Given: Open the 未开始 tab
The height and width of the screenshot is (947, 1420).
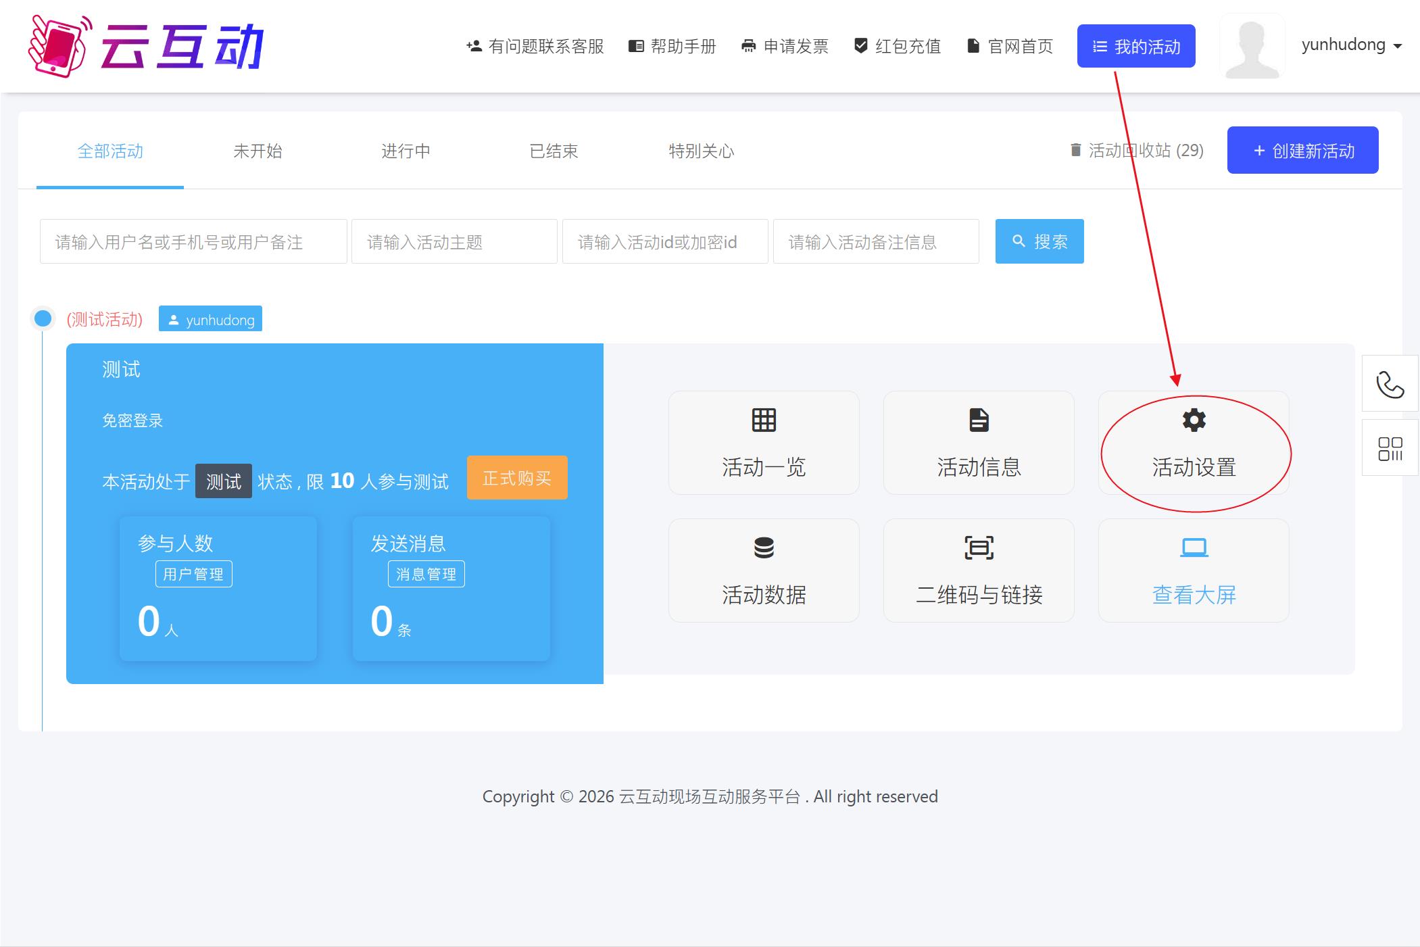Looking at the screenshot, I should tap(258, 150).
